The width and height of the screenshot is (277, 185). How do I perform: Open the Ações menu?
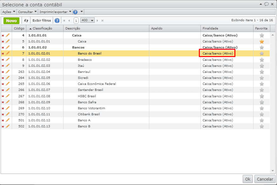pyautogui.click(x=9, y=12)
